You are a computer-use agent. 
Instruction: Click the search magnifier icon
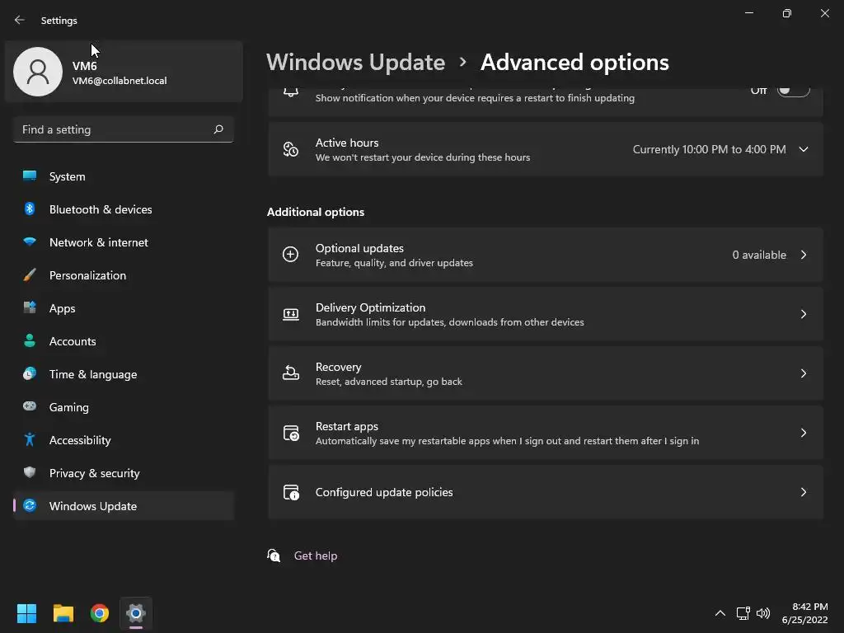pyautogui.click(x=218, y=129)
